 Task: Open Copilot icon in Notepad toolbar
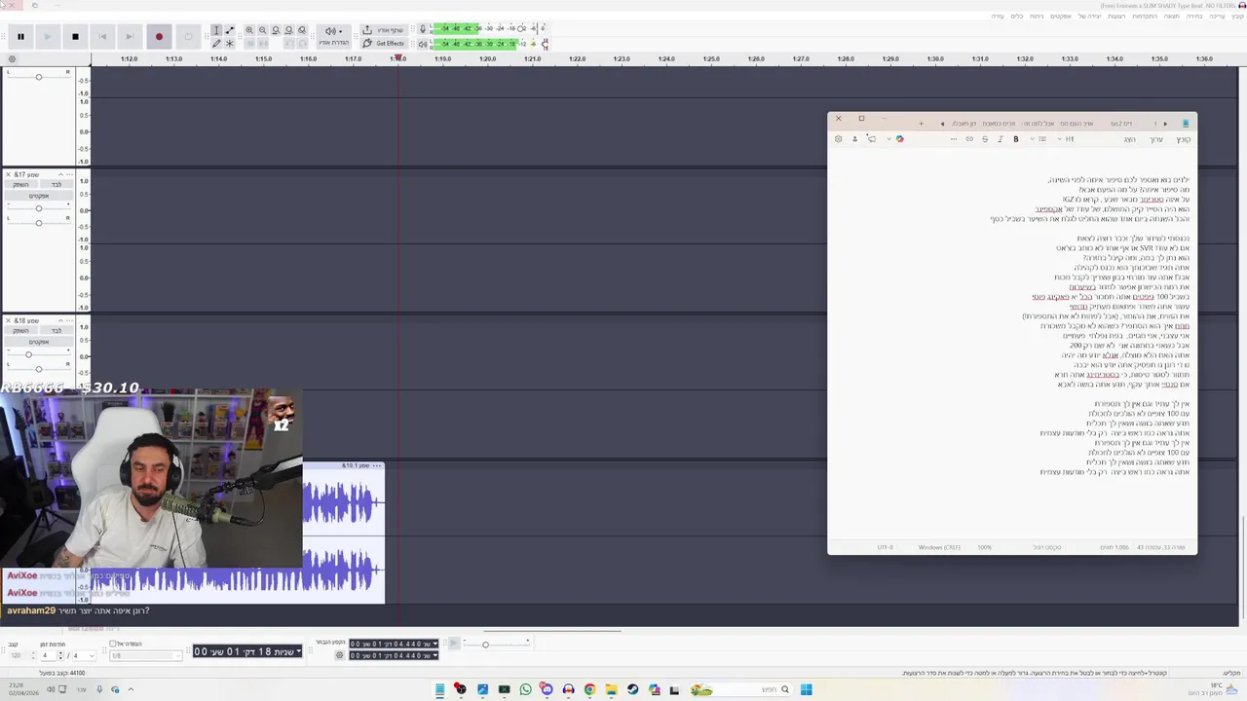click(899, 139)
